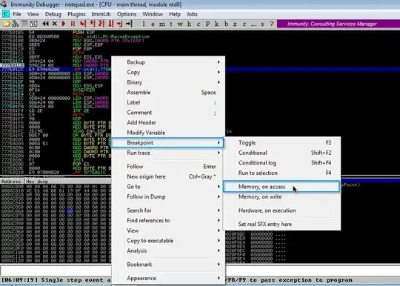The height and width of the screenshot is (286, 400).
Task: Click the red run program play icon
Action: (64, 24)
